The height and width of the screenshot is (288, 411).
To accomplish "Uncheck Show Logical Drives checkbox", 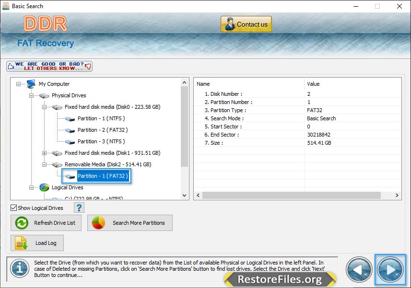I will pyautogui.click(x=13, y=208).
